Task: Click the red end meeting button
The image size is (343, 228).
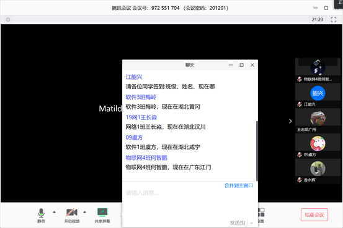Action: click(314, 214)
